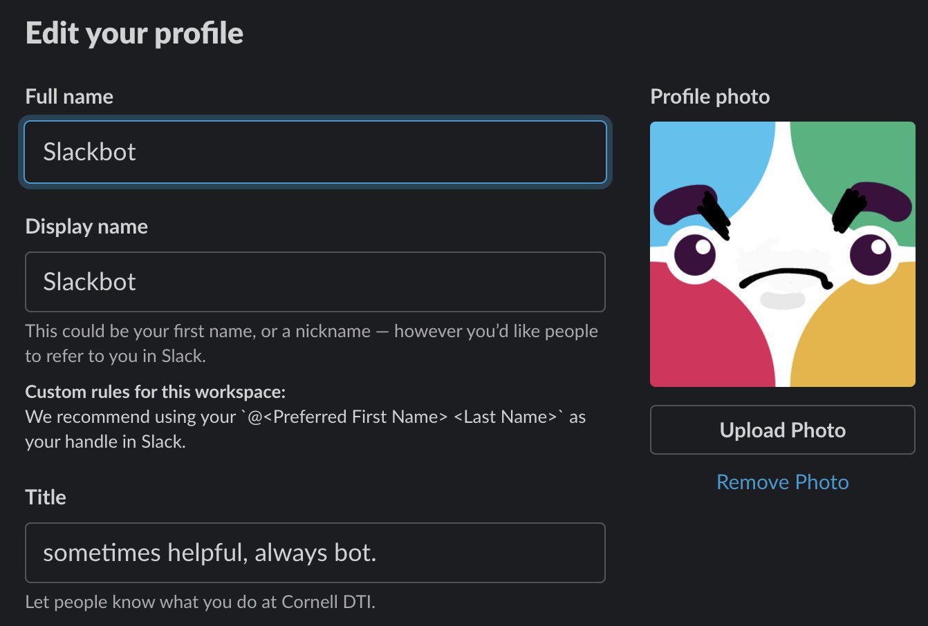
Task: Click the Full name field label
Action: pos(68,97)
